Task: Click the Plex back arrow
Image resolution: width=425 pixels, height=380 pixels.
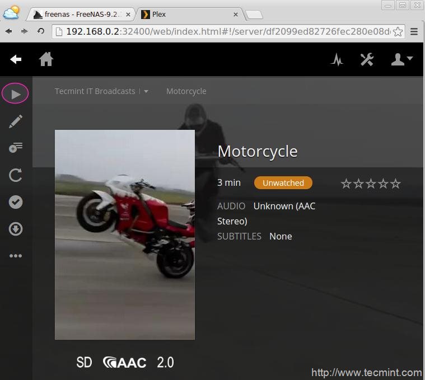Action: [x=16, y=59]
